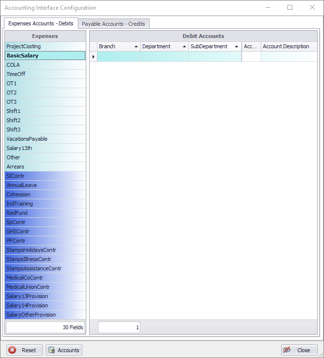Select VacationsPayable in the list

click(45, 139)
